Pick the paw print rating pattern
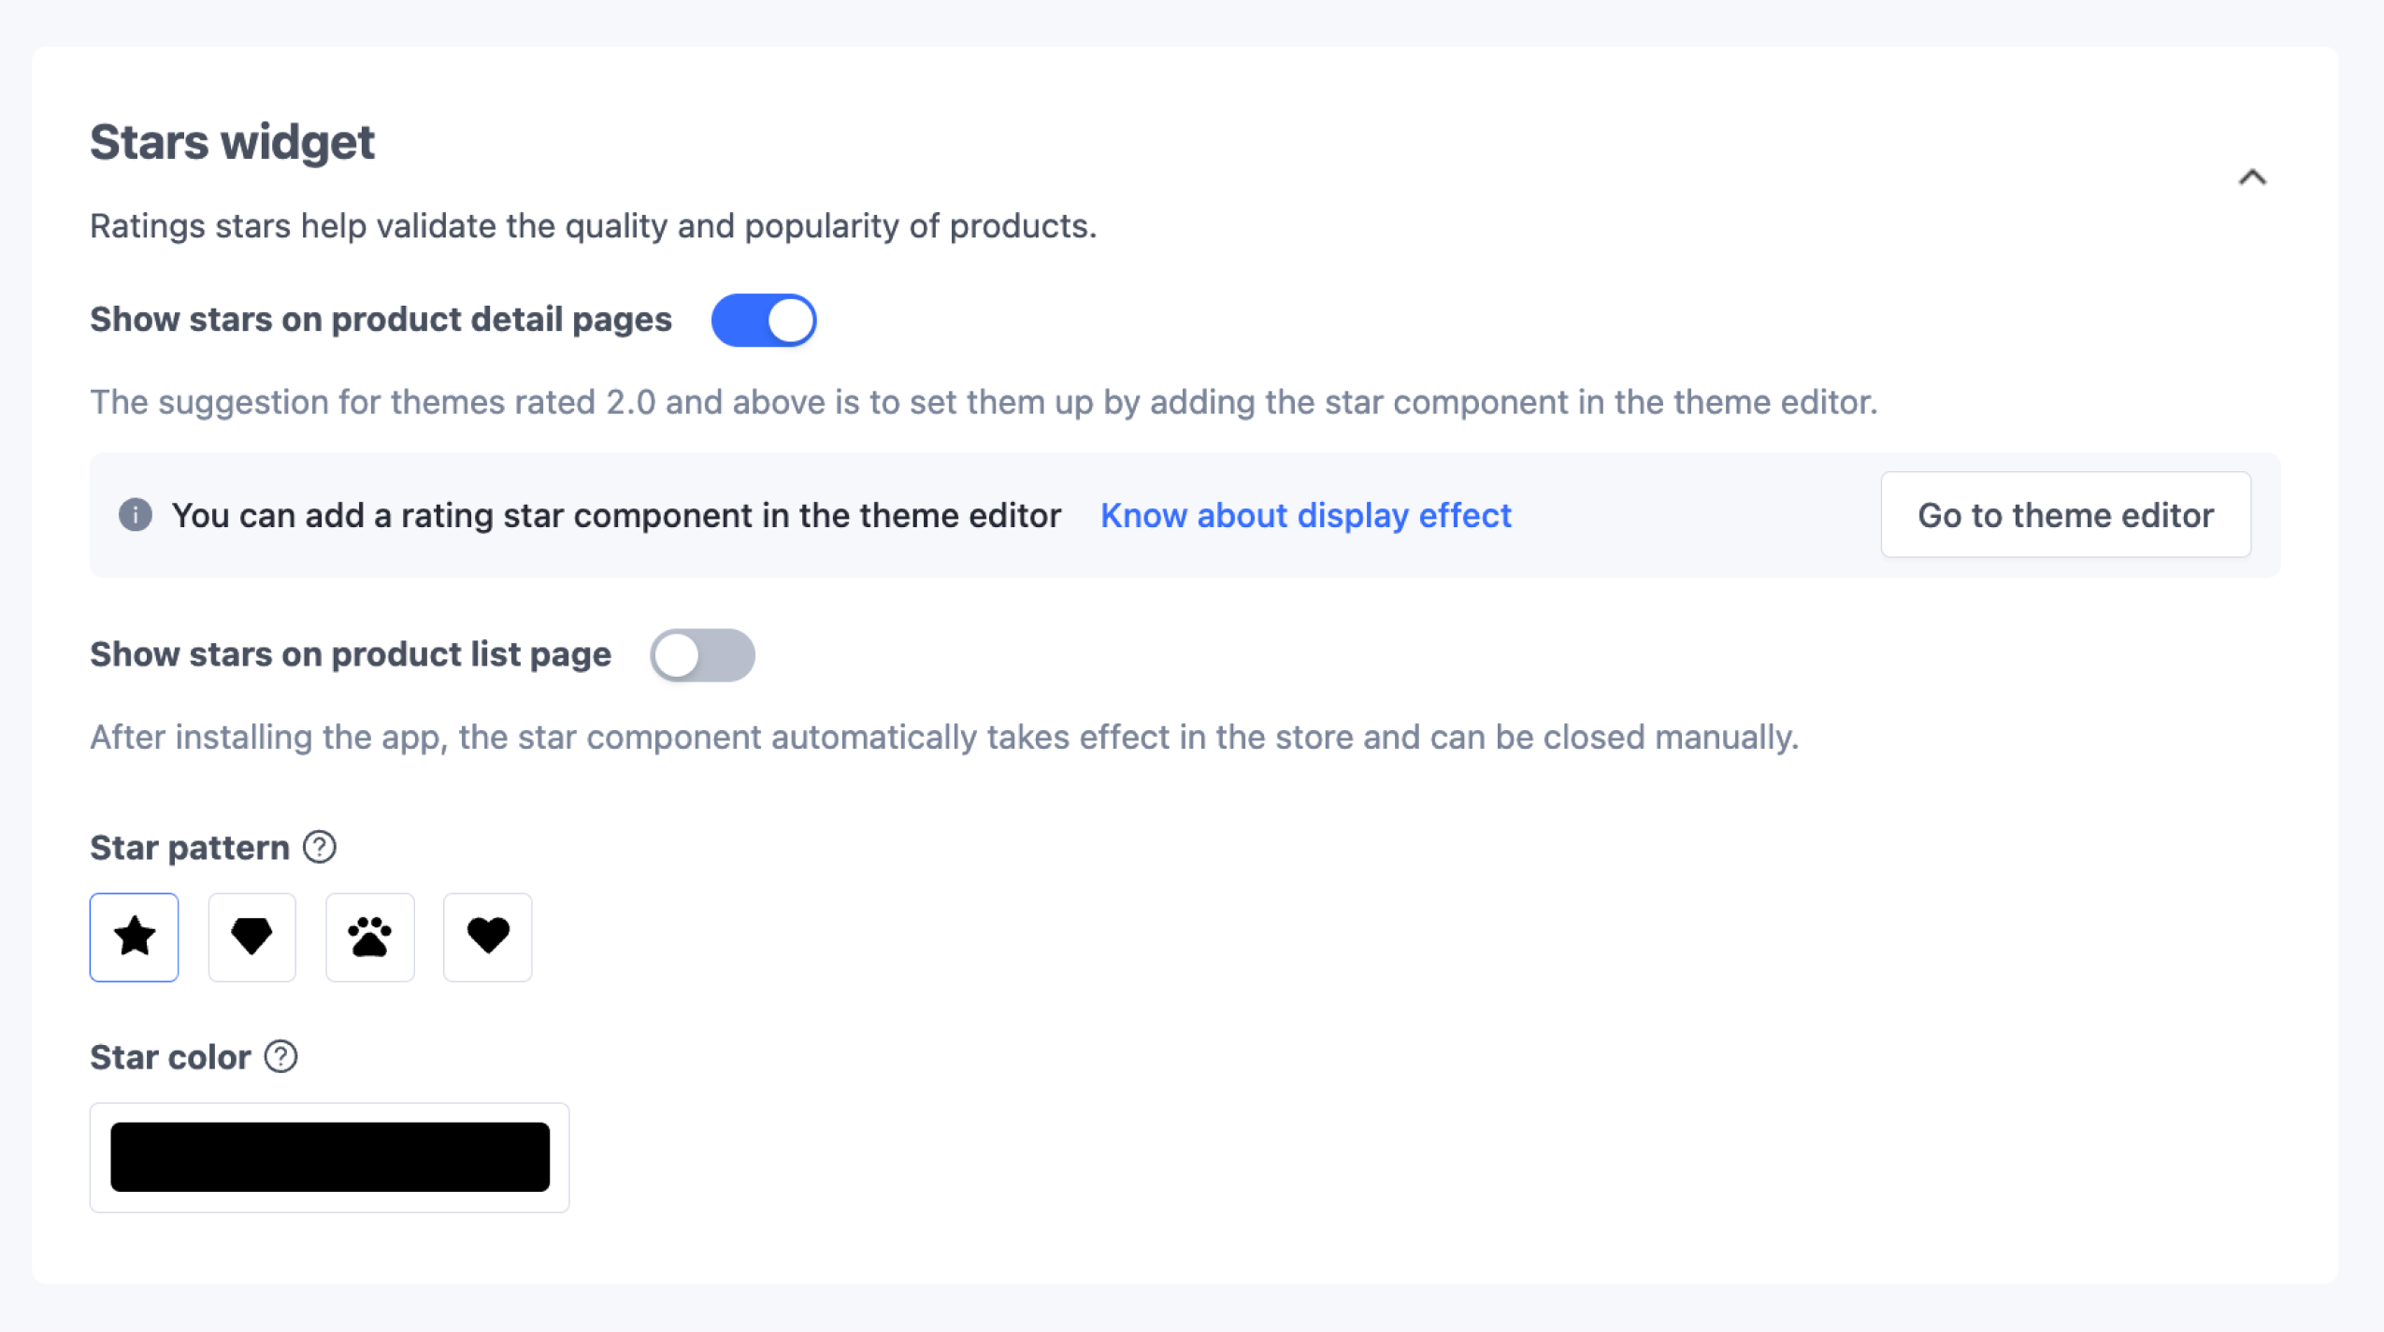Image resolution: width=2384 pixels, height=1332 pixels. (x=370, y=937)
